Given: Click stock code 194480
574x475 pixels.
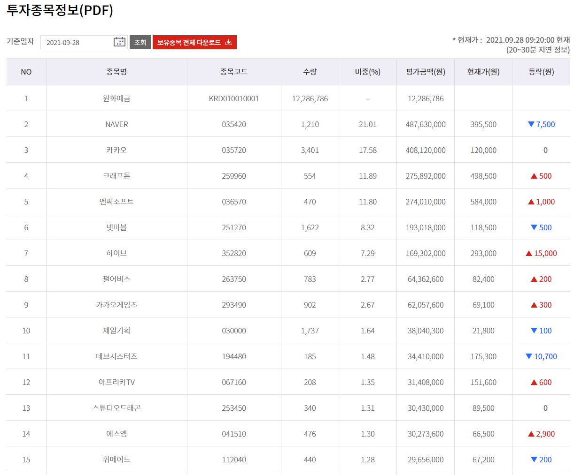Looking at the screenshot, I should tap(234, 356).
